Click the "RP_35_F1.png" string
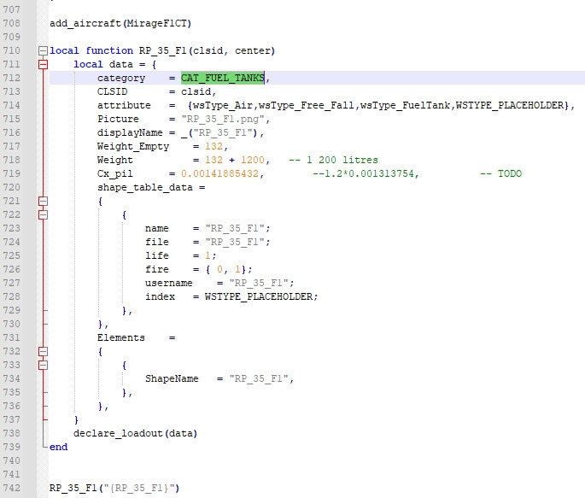Screen dimensions: 585x498 [x=223, y=119]
